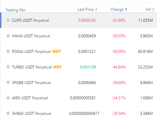Click the 11.055M volume value

click(x=145, y=20)
